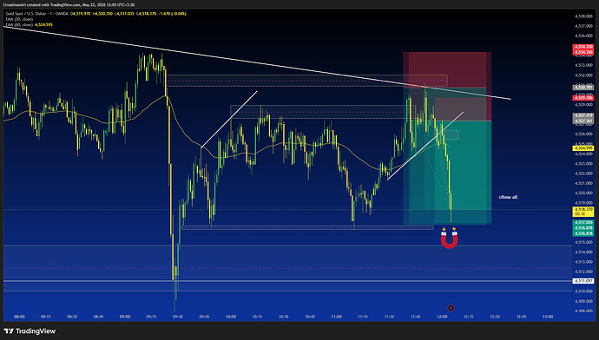Image resolution: width=599 pixels, height=340 pixels.
Task: Click the white 4,511.097 price label
Action: click(583, 281)
